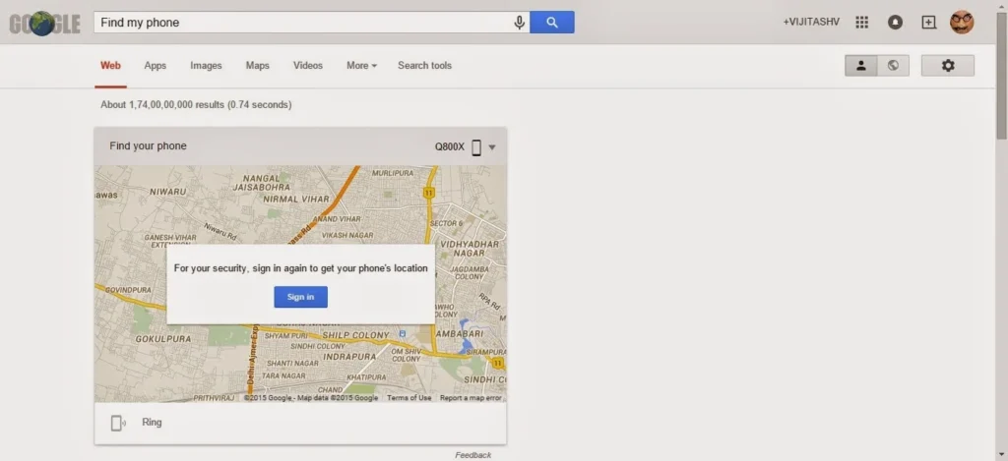Click the blue search magnifier button
The image size is (1008, 461).
pos(551,23)
